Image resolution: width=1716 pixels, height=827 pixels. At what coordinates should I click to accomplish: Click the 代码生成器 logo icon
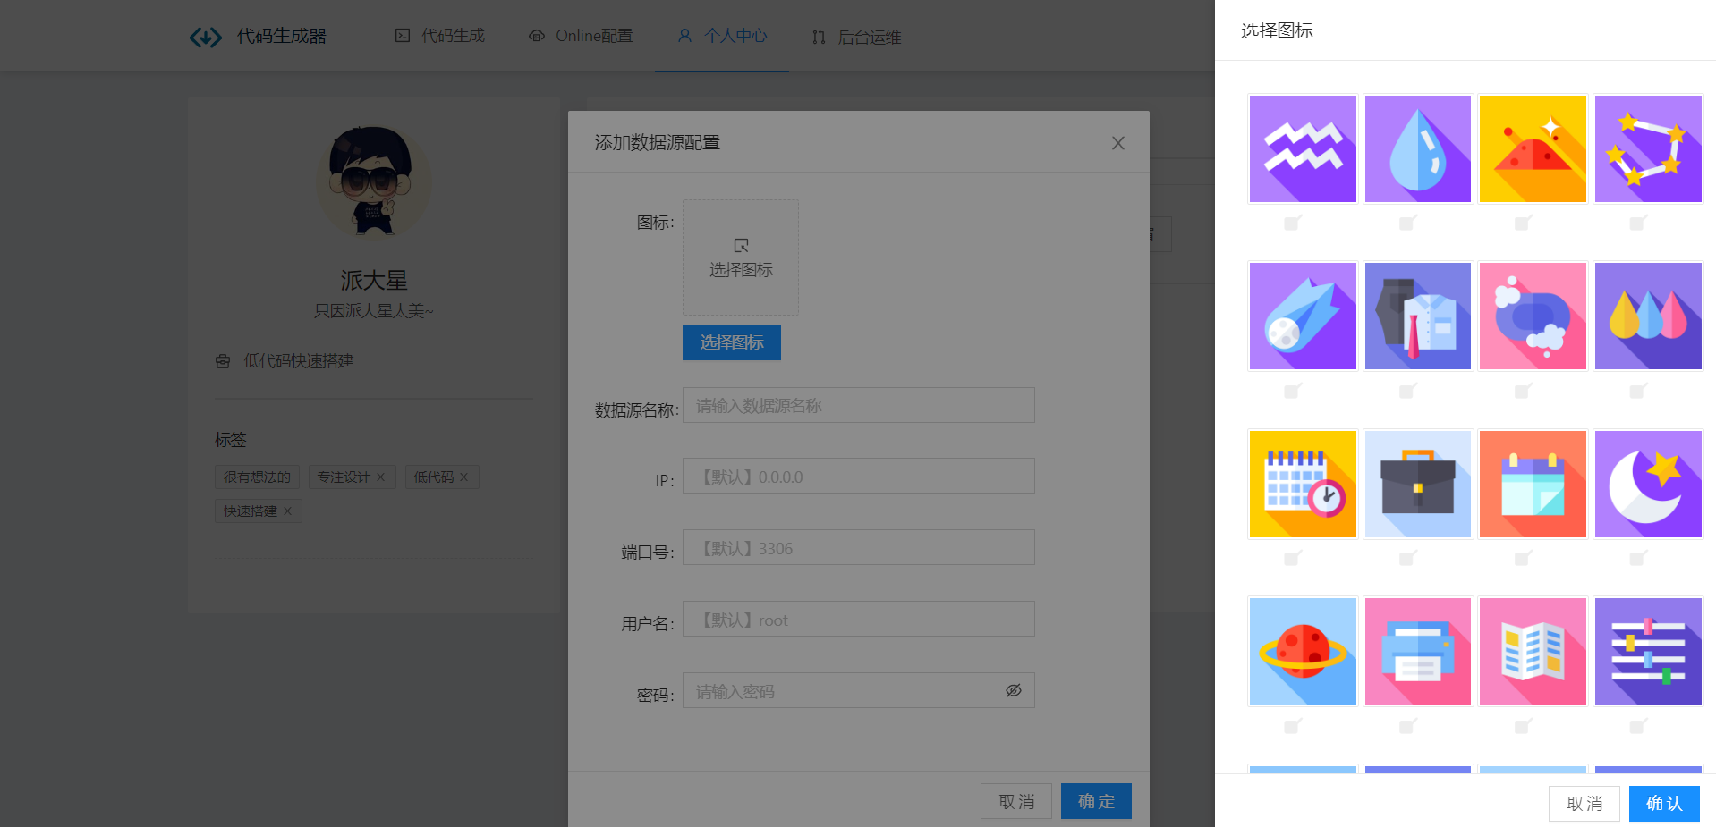206,37
